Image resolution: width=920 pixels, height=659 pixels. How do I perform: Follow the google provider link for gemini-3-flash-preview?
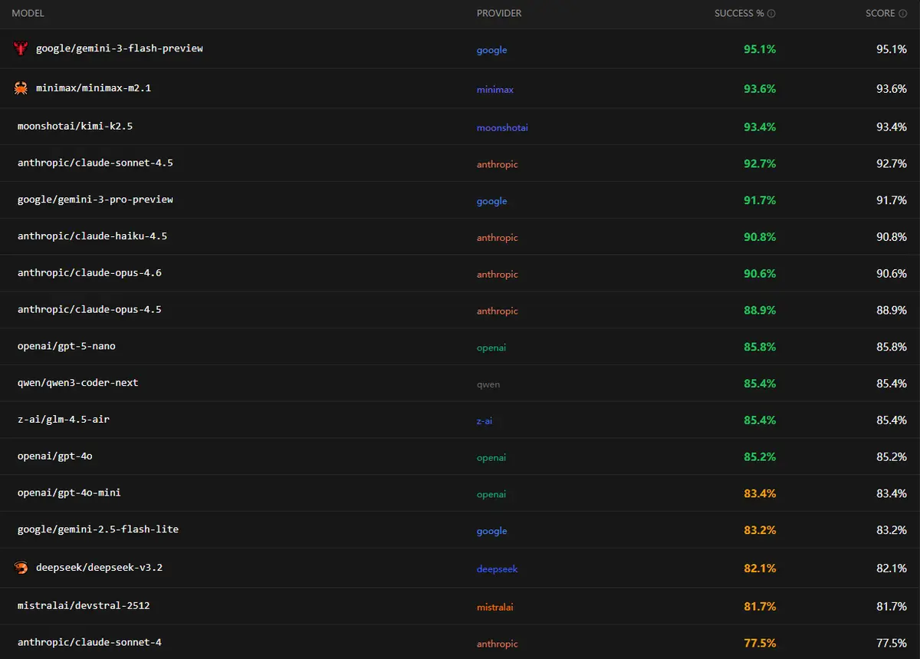point(492,50)
